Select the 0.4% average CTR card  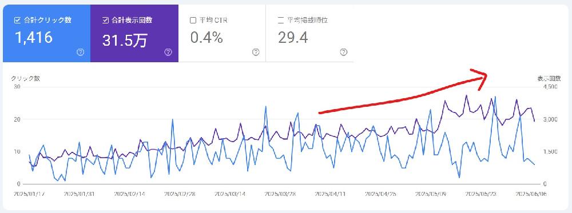point(222,34)
